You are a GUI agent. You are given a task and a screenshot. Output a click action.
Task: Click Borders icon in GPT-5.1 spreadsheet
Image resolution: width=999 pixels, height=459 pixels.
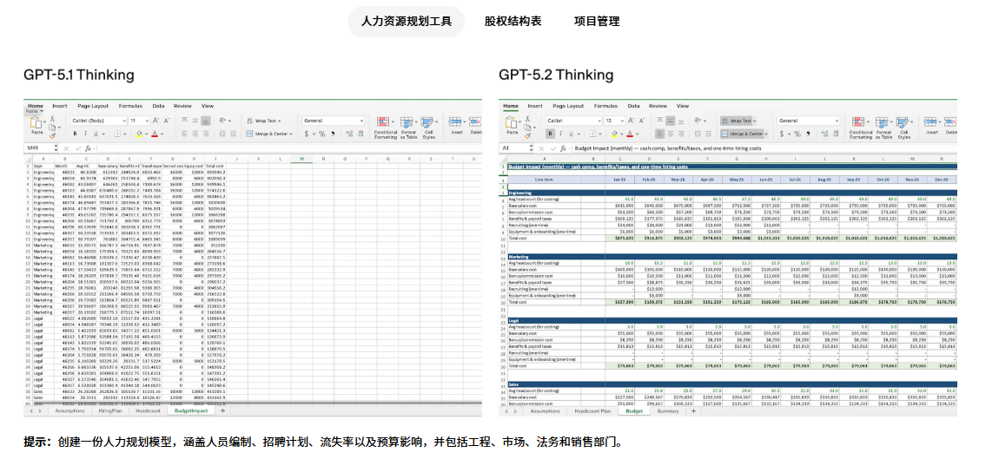point(117,134)
